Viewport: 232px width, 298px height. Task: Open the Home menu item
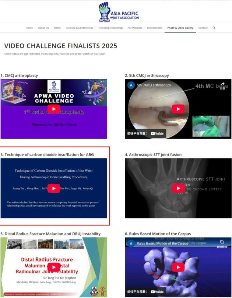[29, 28]
